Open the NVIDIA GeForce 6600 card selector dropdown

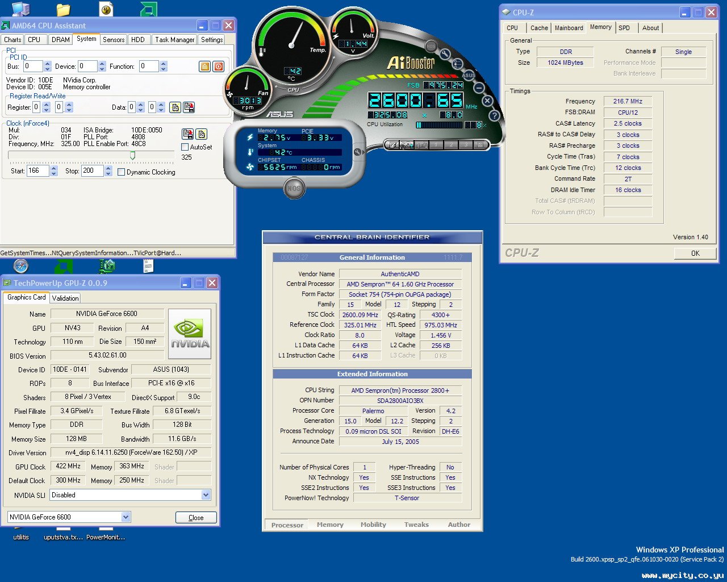click(126, 517)
